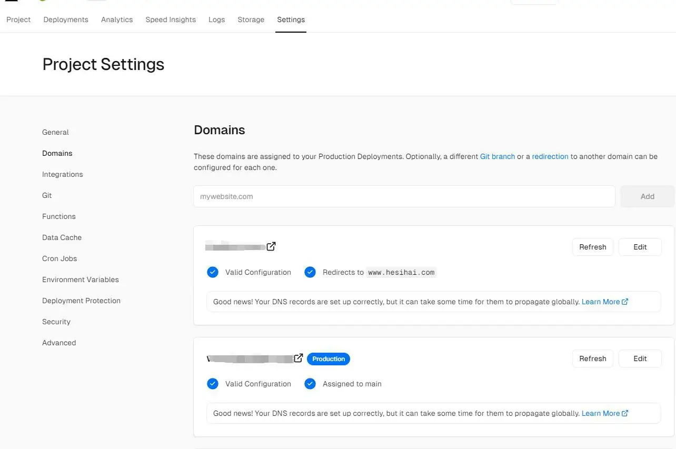Select Environment Variables in the settings sidebar
This screenshot has width=676, height=449.
click(81, 280)
